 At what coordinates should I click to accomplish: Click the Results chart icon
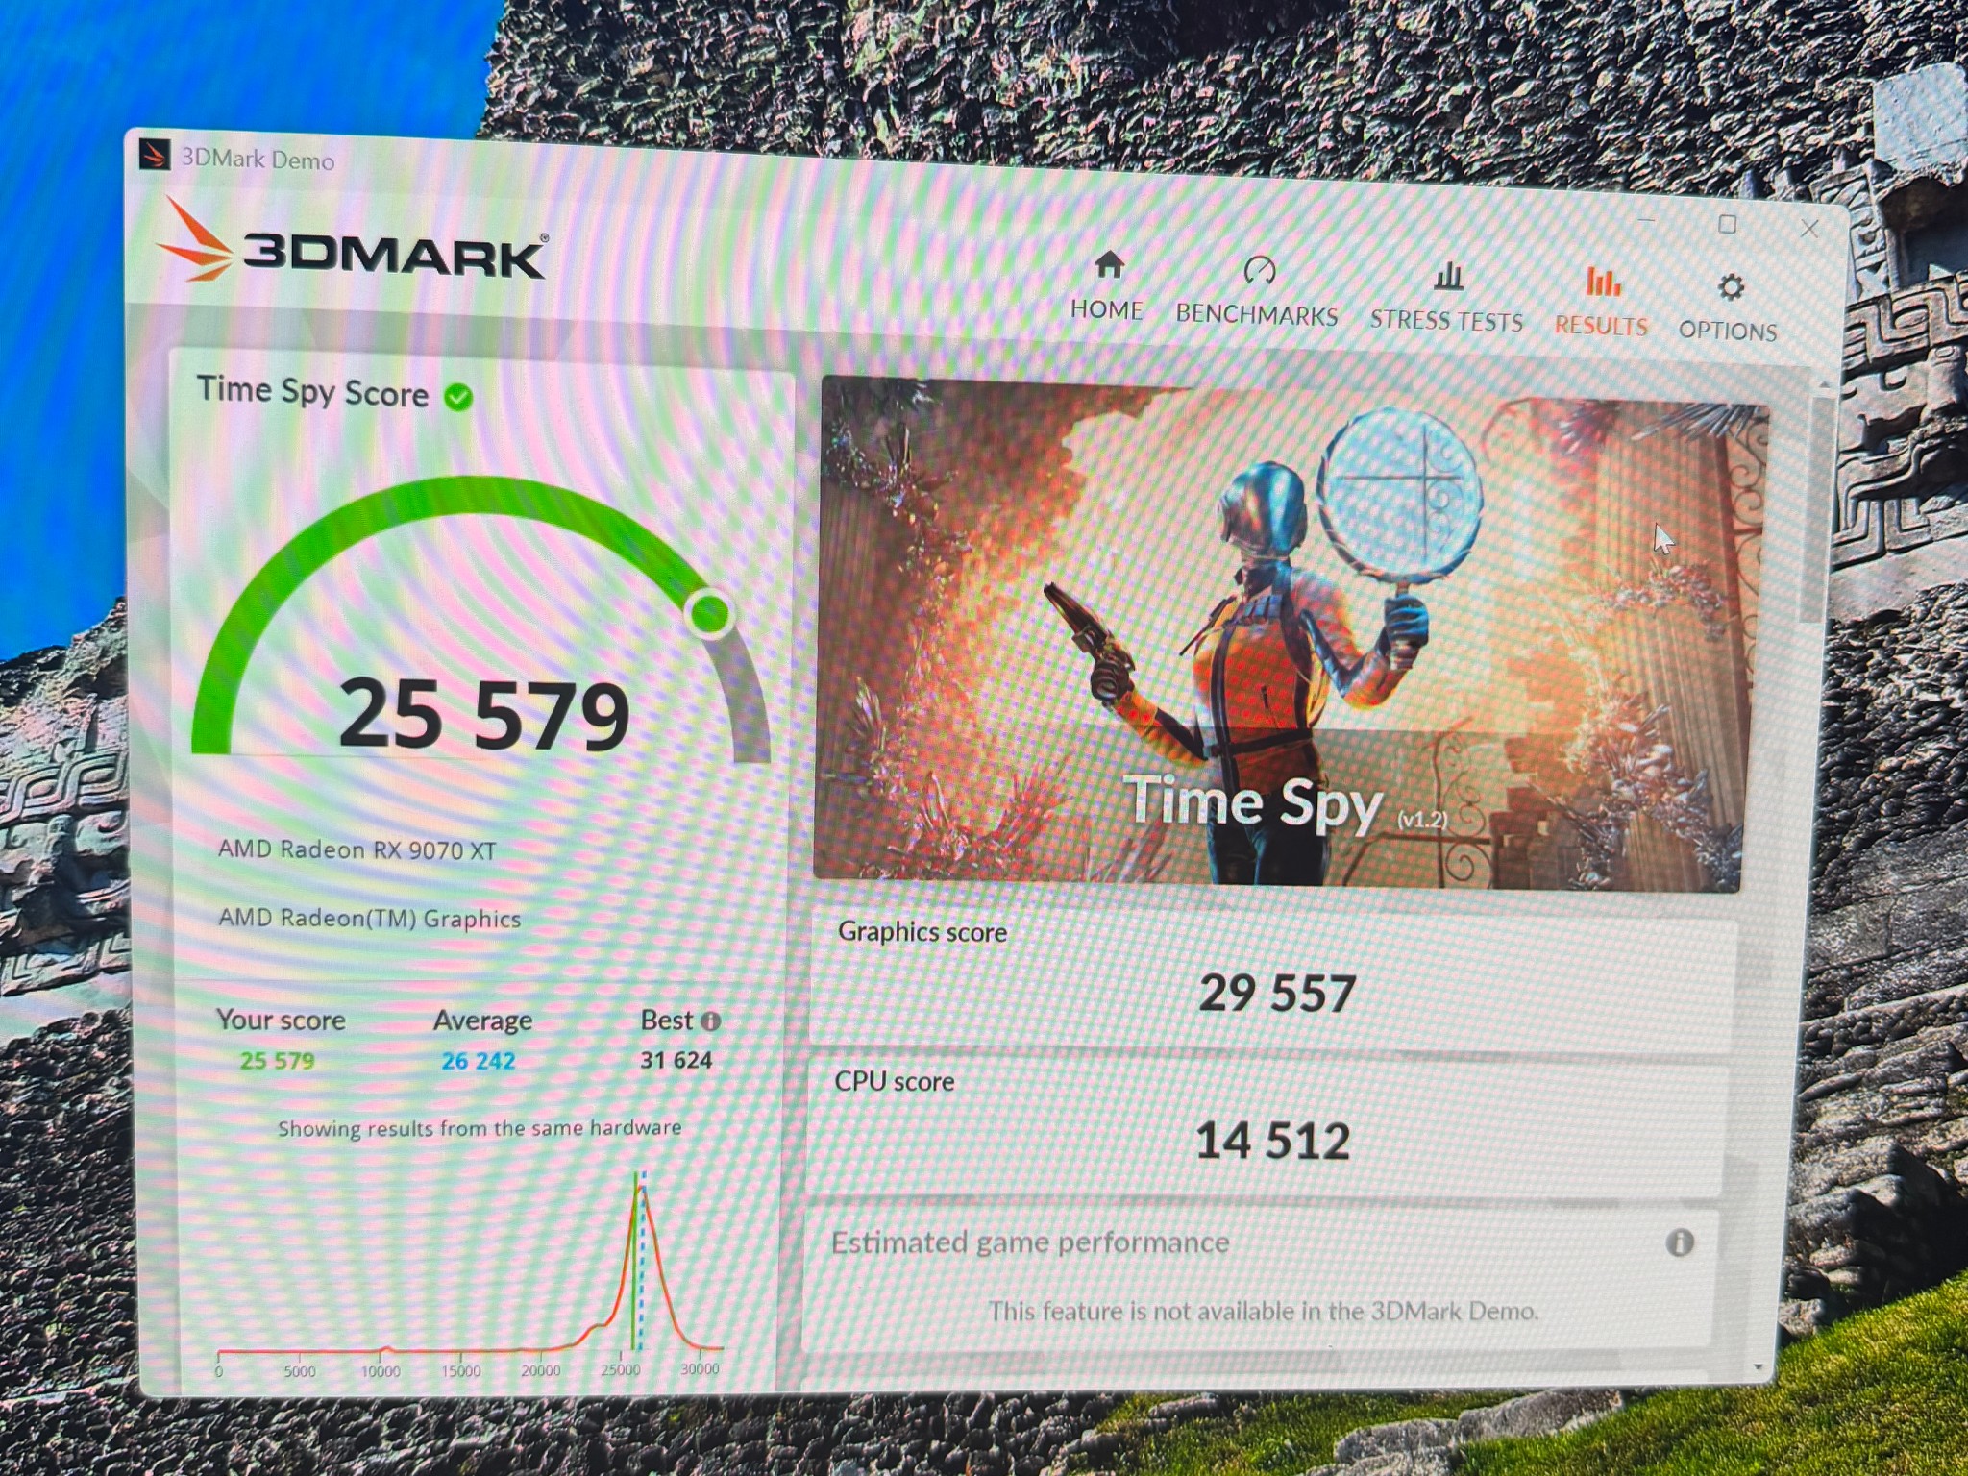pos(1603,281)
